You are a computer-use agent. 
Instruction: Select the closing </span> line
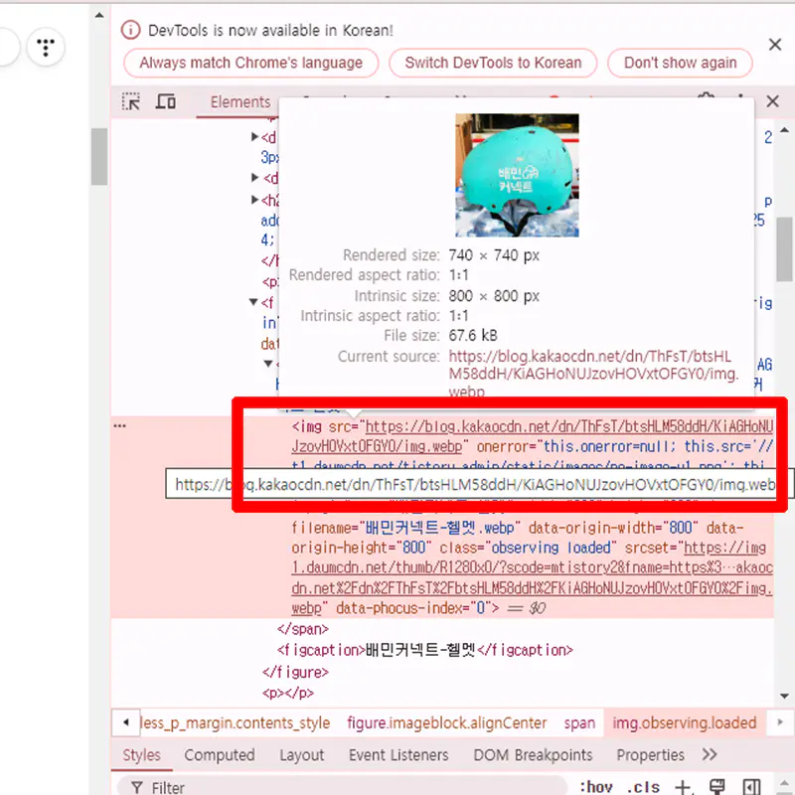(x=303, y=629)
